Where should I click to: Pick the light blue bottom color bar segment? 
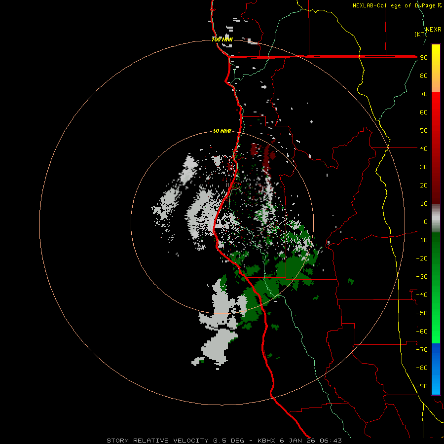(x=436, y=369)
